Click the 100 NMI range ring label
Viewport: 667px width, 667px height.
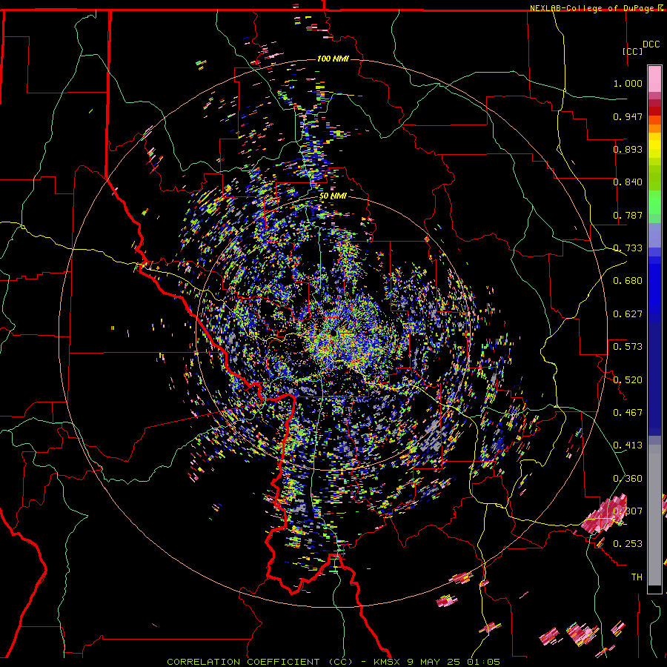click(333, 59)
